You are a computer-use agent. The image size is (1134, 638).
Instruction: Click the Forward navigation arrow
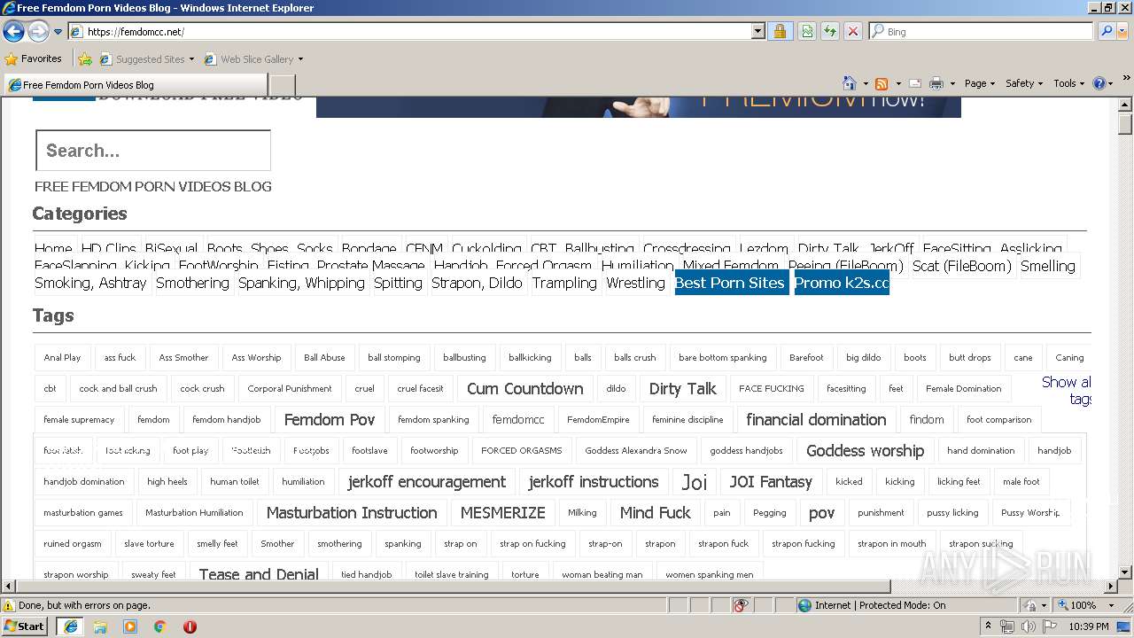coord(38,31)
